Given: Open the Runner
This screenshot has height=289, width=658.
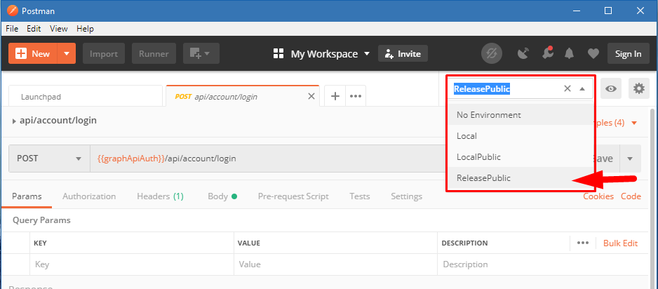Looking at the screenshot, I should (x=154, y=54).
